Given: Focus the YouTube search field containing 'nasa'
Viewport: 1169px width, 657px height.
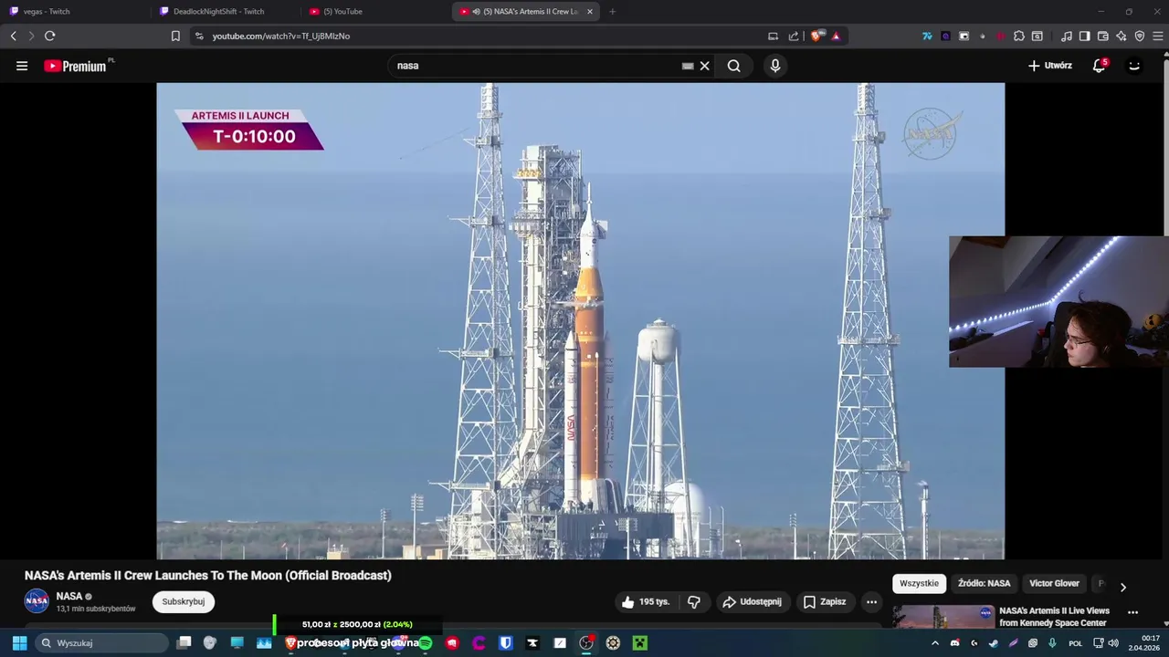Looking at the screenshot, I should point(539,66).
